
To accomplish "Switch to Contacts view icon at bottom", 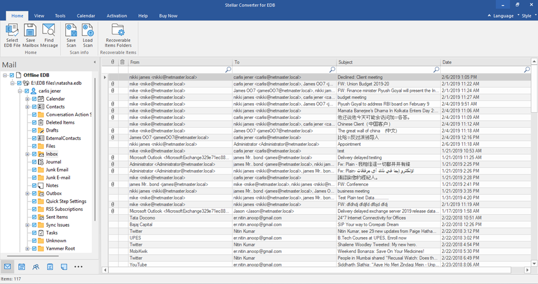I will click(x=35, y=266).
